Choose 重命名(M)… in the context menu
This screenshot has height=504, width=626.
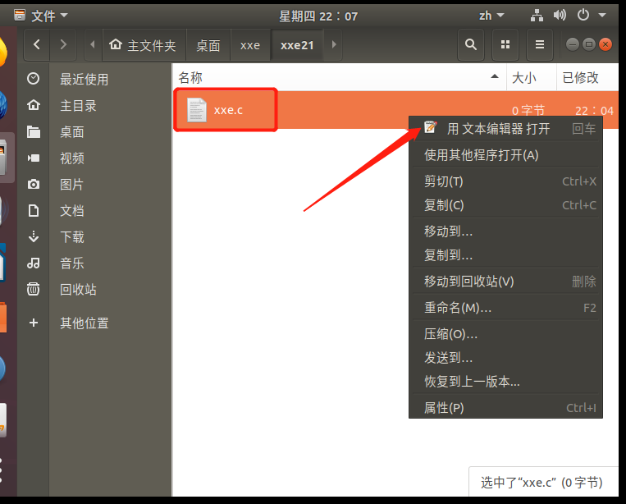coord(506,308)
